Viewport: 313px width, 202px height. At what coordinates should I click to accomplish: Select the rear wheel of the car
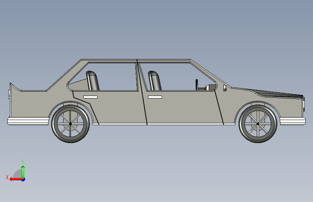coord(70,124)
